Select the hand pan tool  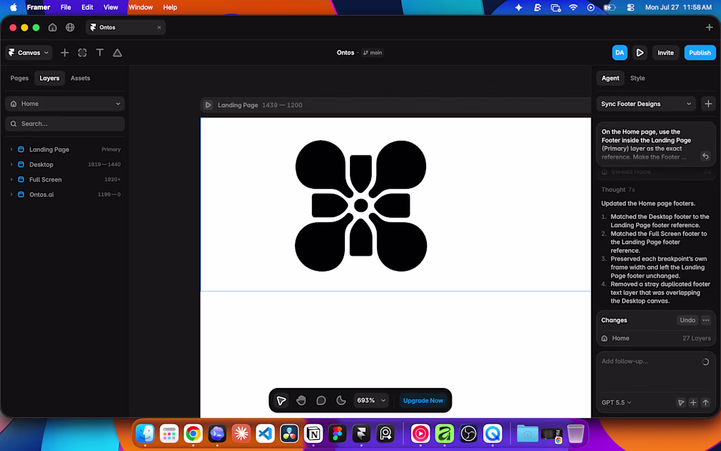(302, 401)
